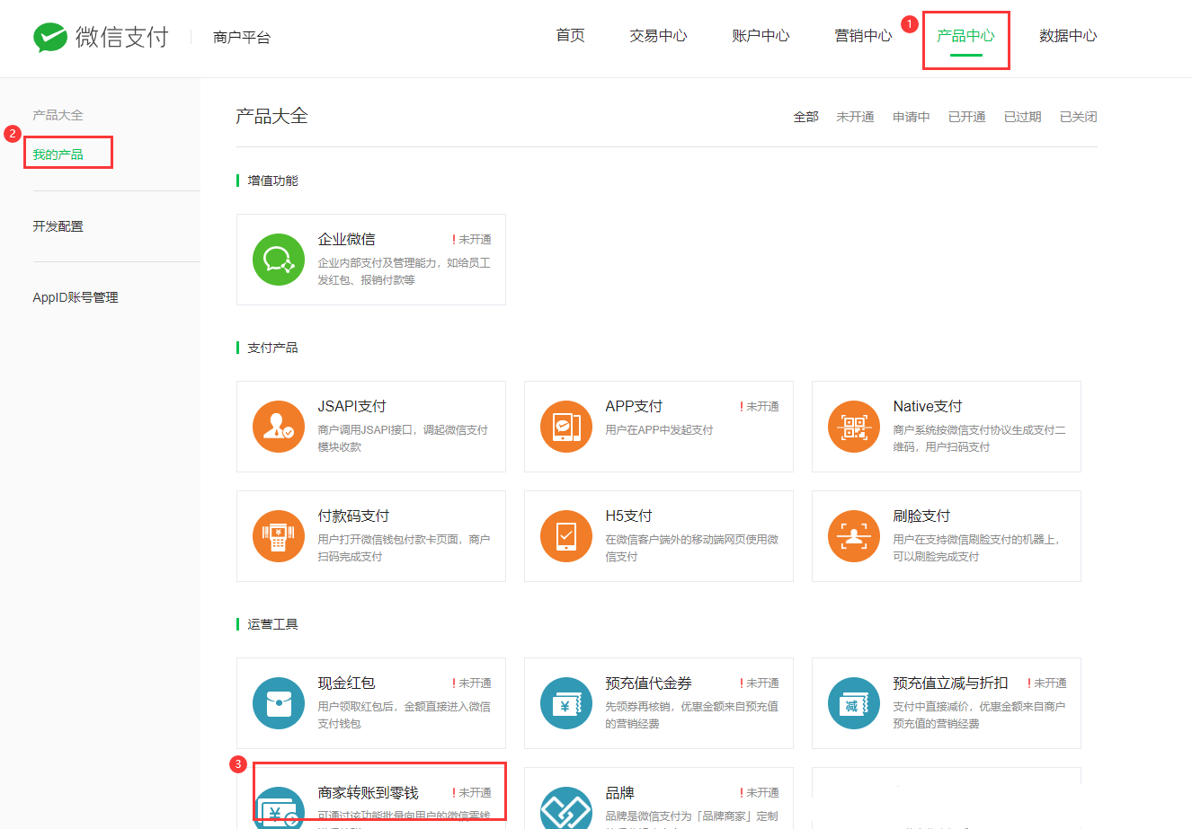Click Native支付 description about 生成支付二维码
This screenshot has width=1192, height=829.
(x=980, y=438)
